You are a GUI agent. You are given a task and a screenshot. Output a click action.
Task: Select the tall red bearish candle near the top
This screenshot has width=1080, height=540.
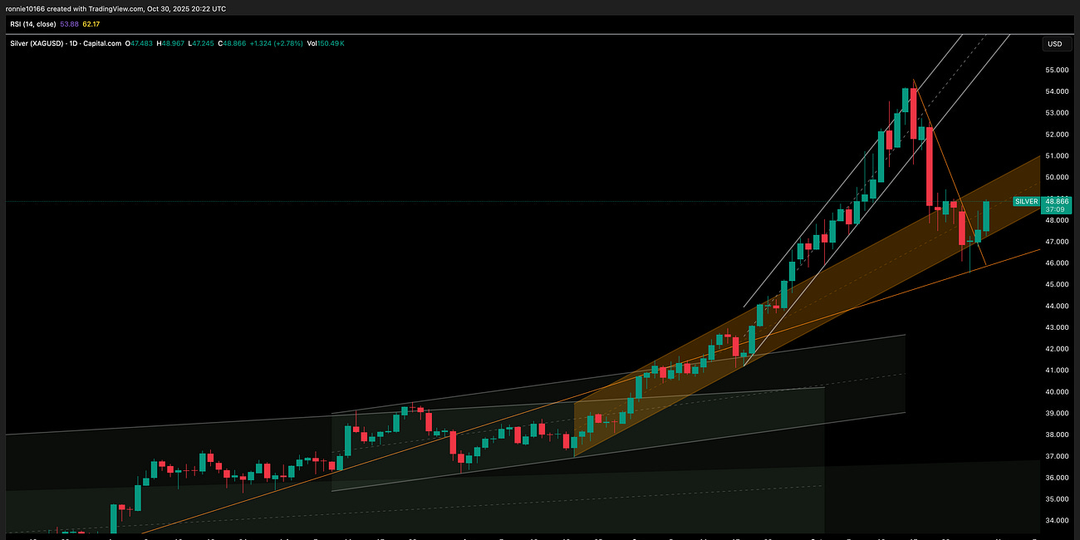930,166
